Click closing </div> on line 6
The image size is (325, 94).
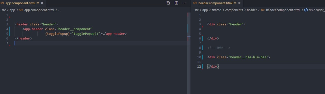tap(213, 38)
